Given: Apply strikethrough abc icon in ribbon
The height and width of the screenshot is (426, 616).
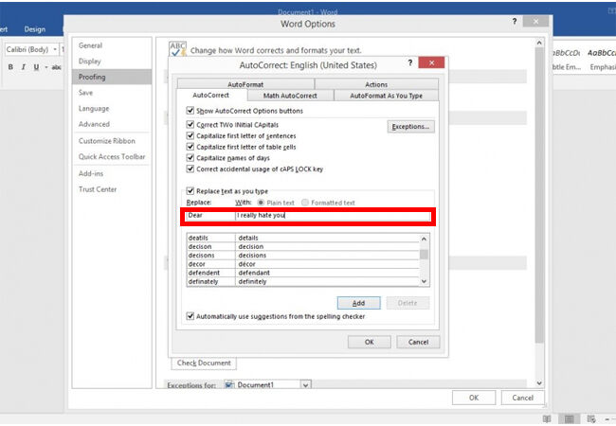Looking at the screenshot, I should (56, 67).
